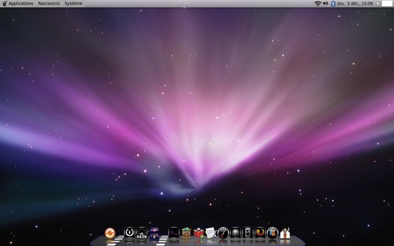Launch the terminal from the dock
This screenshot has width=394, height=246.
pos(174,232)
